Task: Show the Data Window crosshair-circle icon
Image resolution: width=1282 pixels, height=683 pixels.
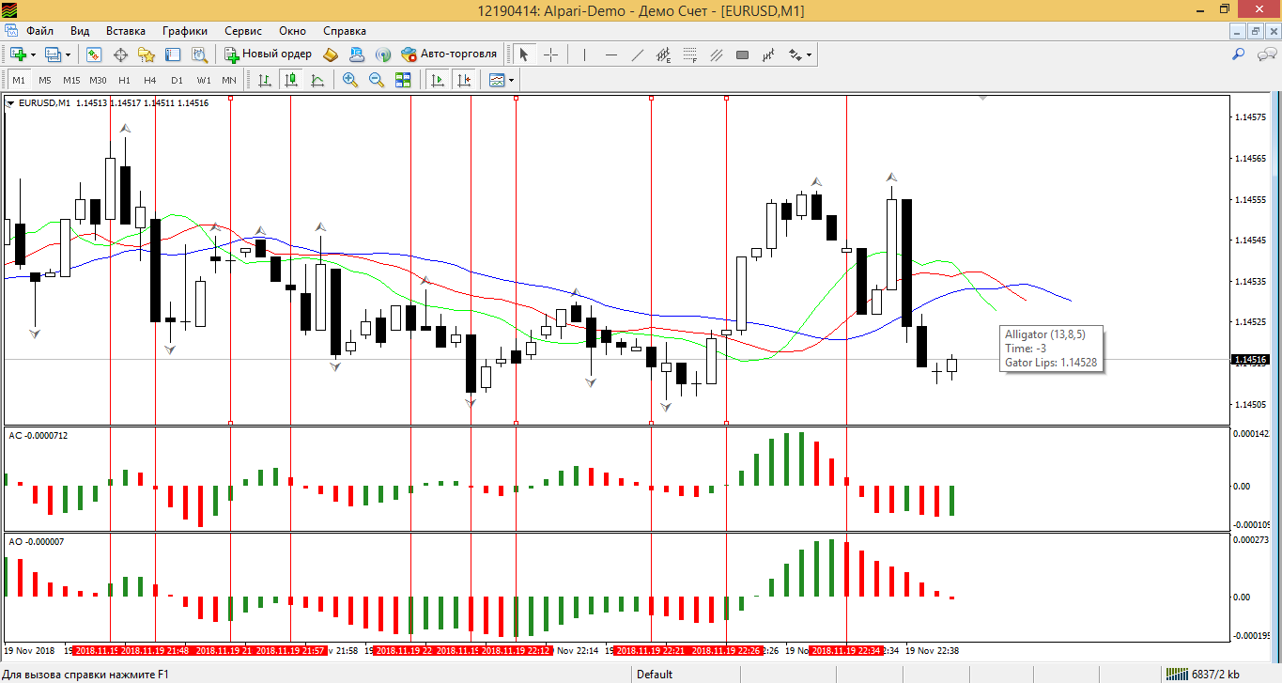Action: (x=120, y=54)
